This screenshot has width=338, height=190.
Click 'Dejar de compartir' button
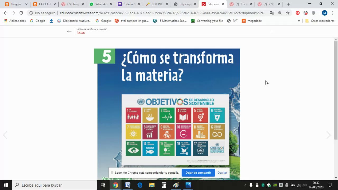point(198,173)
